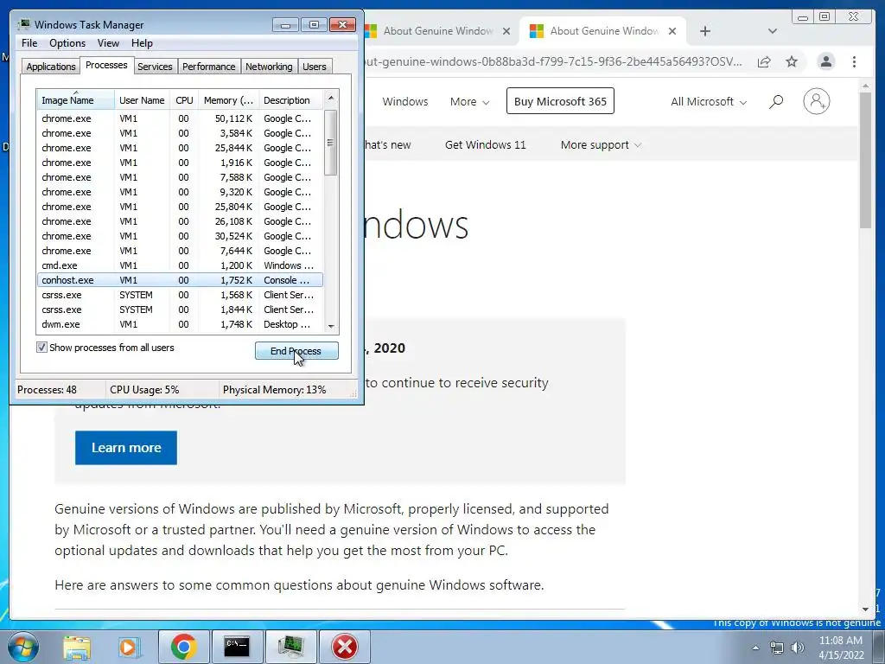This screenshot has width=885, height=664.
Task: Expand the More dropdown in Microsoft nav
Action: tap(469, 102)
